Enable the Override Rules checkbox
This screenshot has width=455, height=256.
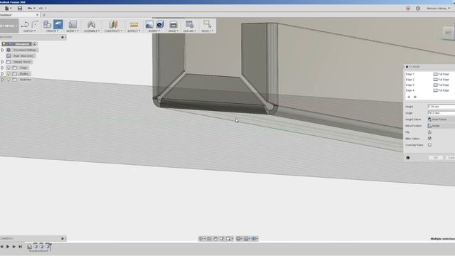[x=429, y=145]
